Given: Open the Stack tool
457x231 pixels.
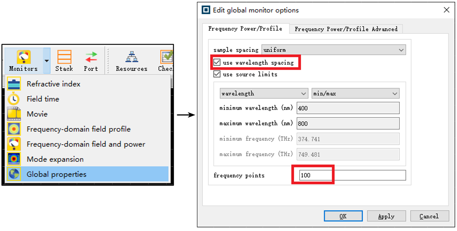Looking at the screenshot, I should tap(64, 58).
